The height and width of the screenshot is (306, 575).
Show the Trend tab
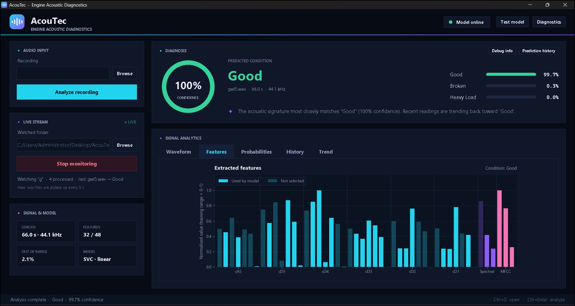[x=326, y=152]
